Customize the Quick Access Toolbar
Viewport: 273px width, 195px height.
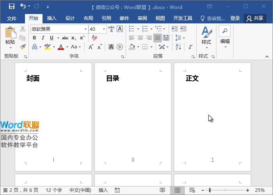pyautogui.click(x=48, y=7)
